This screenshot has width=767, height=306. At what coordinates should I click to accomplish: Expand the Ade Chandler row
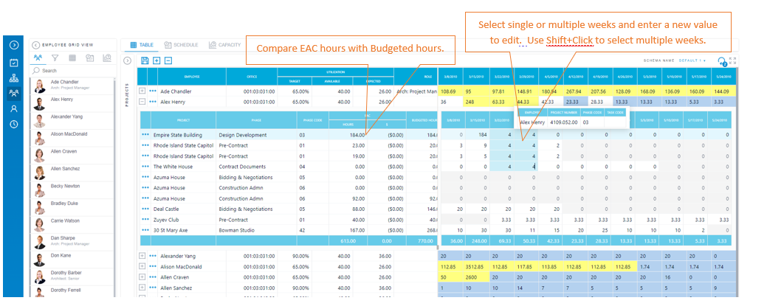142,91
